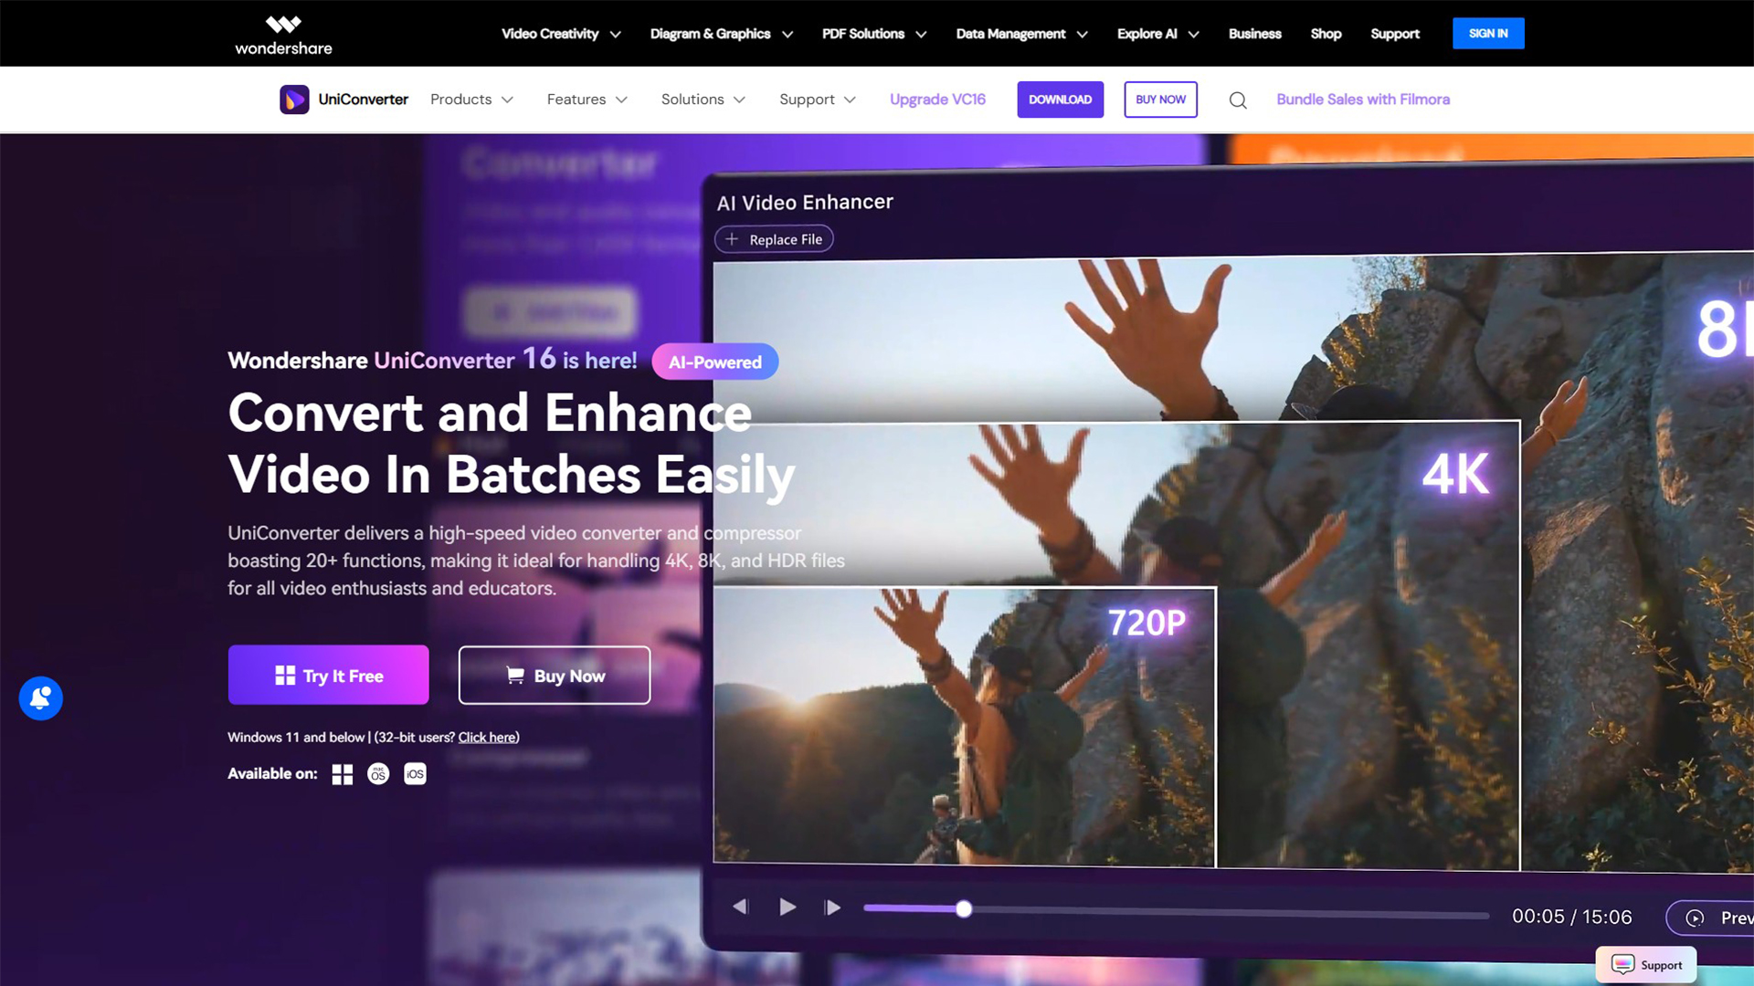Open the UniConverter product logo icon

(294, 100)
